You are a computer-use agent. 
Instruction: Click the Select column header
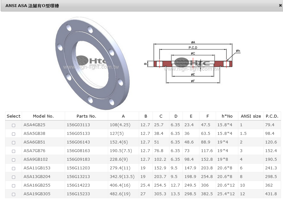pos(13,116)
